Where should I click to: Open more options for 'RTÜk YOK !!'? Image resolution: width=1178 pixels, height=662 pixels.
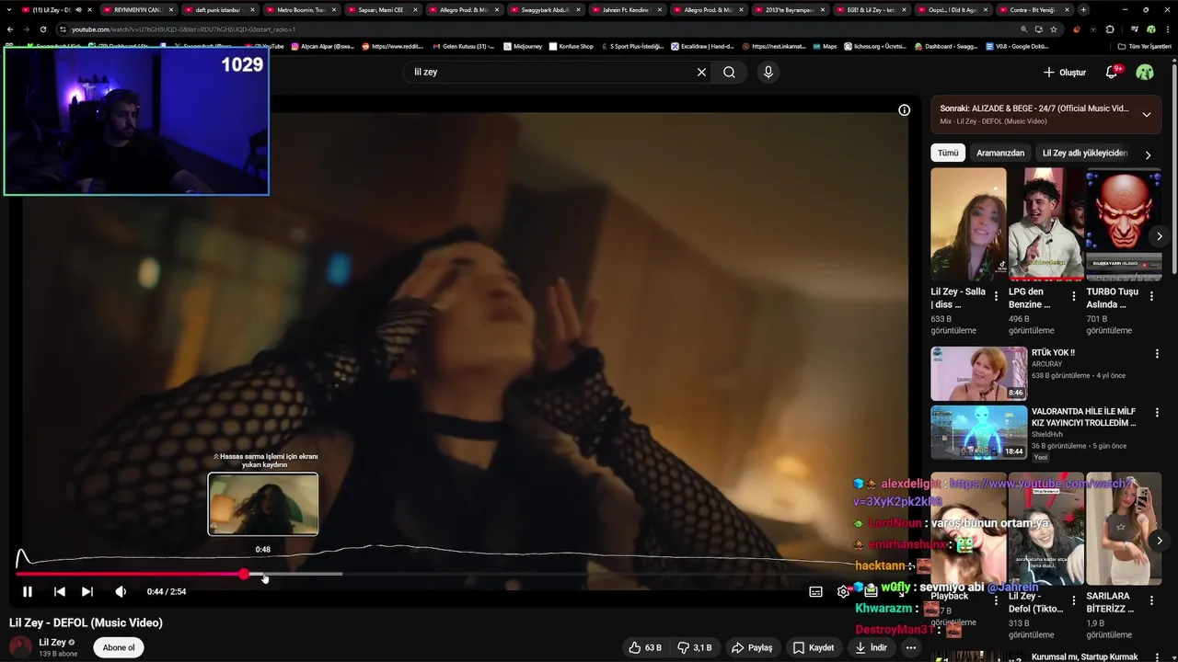1157,353
